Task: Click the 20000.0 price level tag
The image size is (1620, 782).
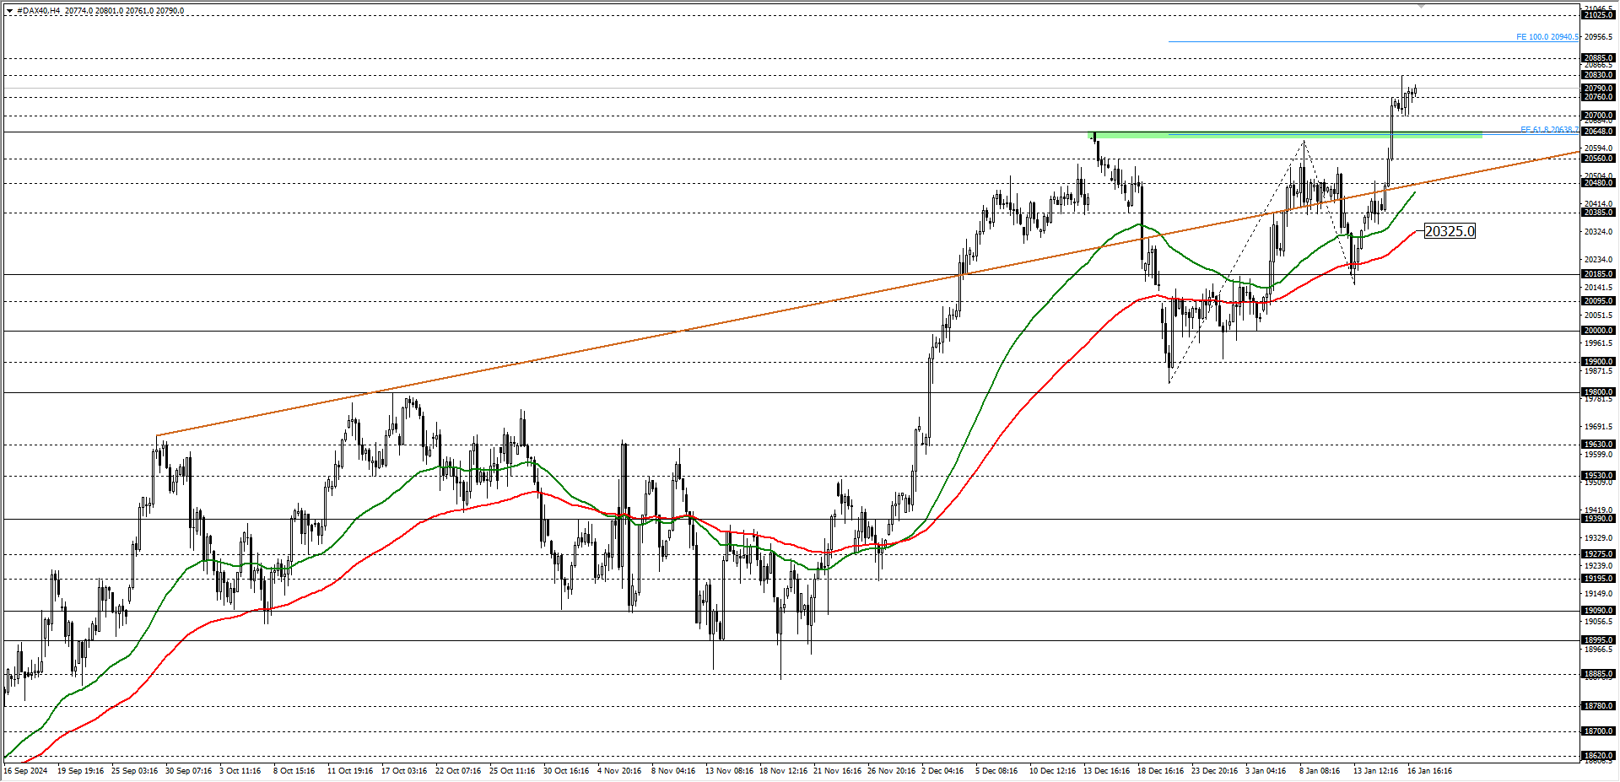Action: [1598, 331]
